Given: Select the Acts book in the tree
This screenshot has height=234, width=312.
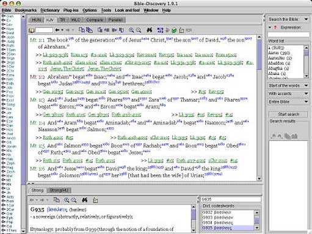Looking at the screenshot, I should click(x=10, y=197).
